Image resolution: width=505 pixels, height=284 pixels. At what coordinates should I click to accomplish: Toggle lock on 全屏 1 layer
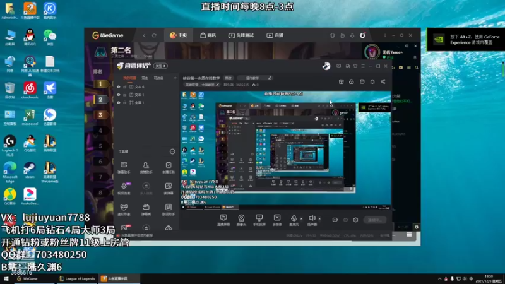(x=125, y=102)
